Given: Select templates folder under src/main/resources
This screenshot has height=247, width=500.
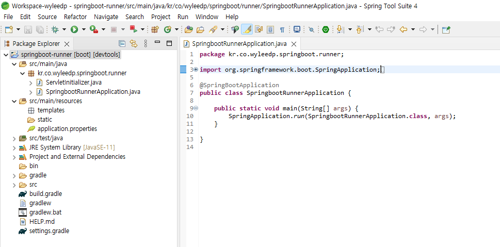Looking at the screenshot, I should pyautogui.click(x=51, y=110).
